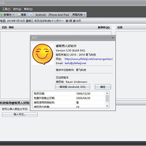This screenshot has height=146, width=146.
Task: Select the 日历 header label
Action: coord(4,28)
